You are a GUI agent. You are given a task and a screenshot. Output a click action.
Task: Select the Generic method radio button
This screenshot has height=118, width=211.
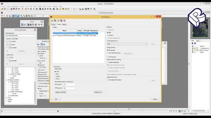pos(108,35)
